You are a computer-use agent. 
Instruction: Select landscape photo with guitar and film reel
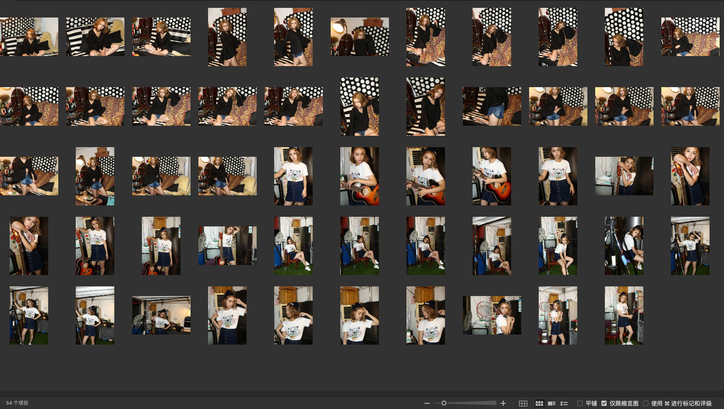[x=227, y=246]
